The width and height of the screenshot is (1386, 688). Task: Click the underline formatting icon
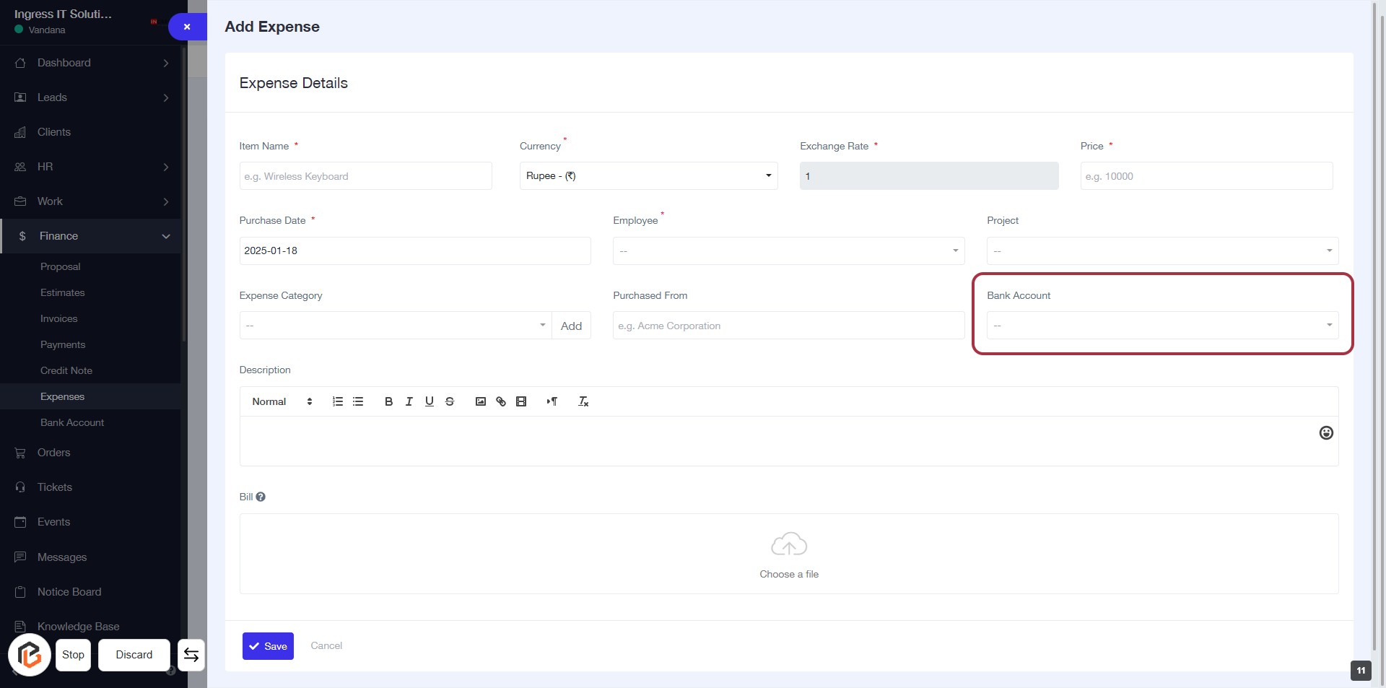pyautogui.click(x=429, y=401)
